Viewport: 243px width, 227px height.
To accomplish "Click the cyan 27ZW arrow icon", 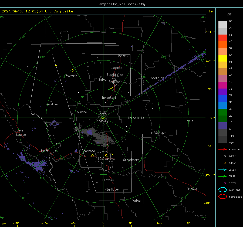I will (222, 170).
